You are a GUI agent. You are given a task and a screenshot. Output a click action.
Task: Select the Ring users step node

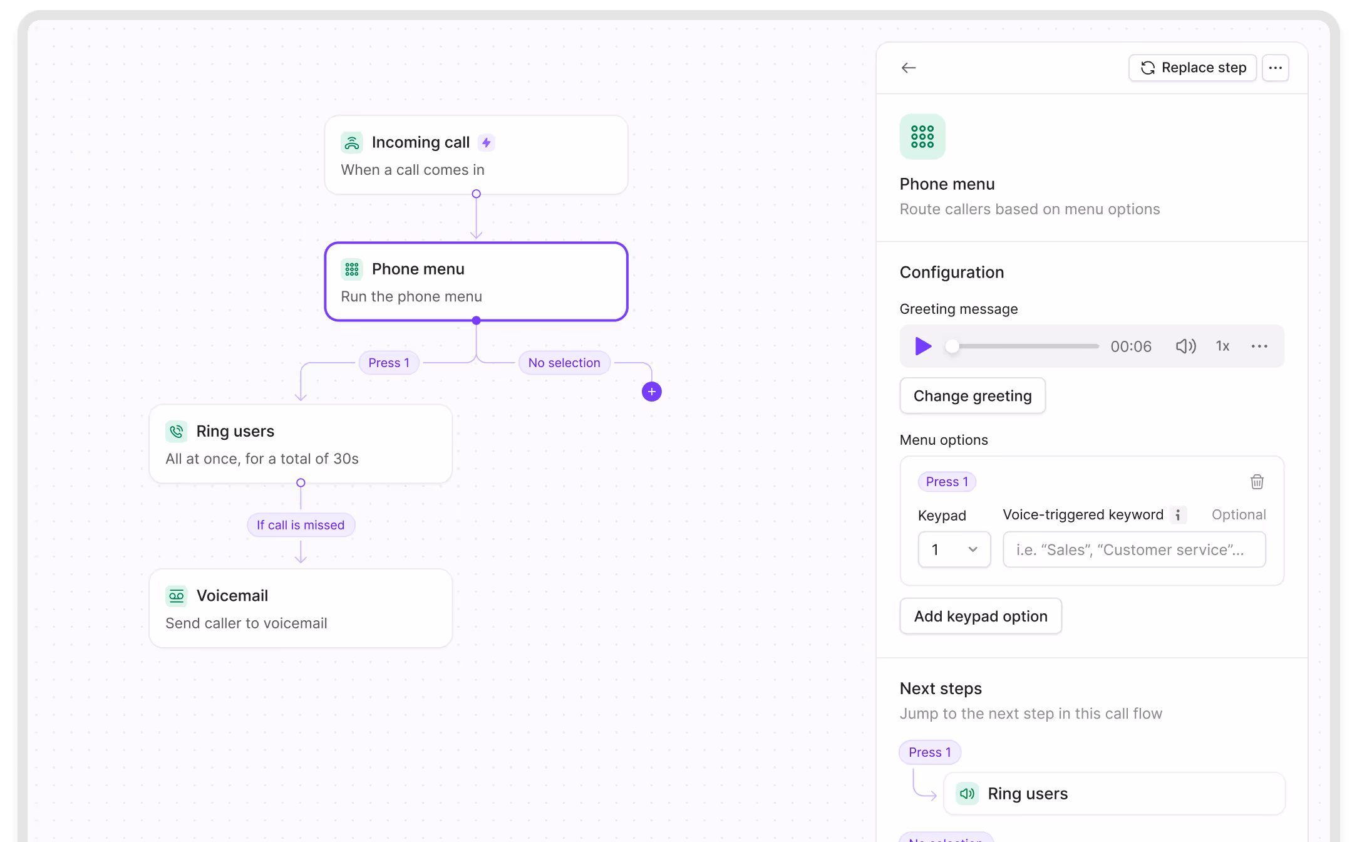301,444
